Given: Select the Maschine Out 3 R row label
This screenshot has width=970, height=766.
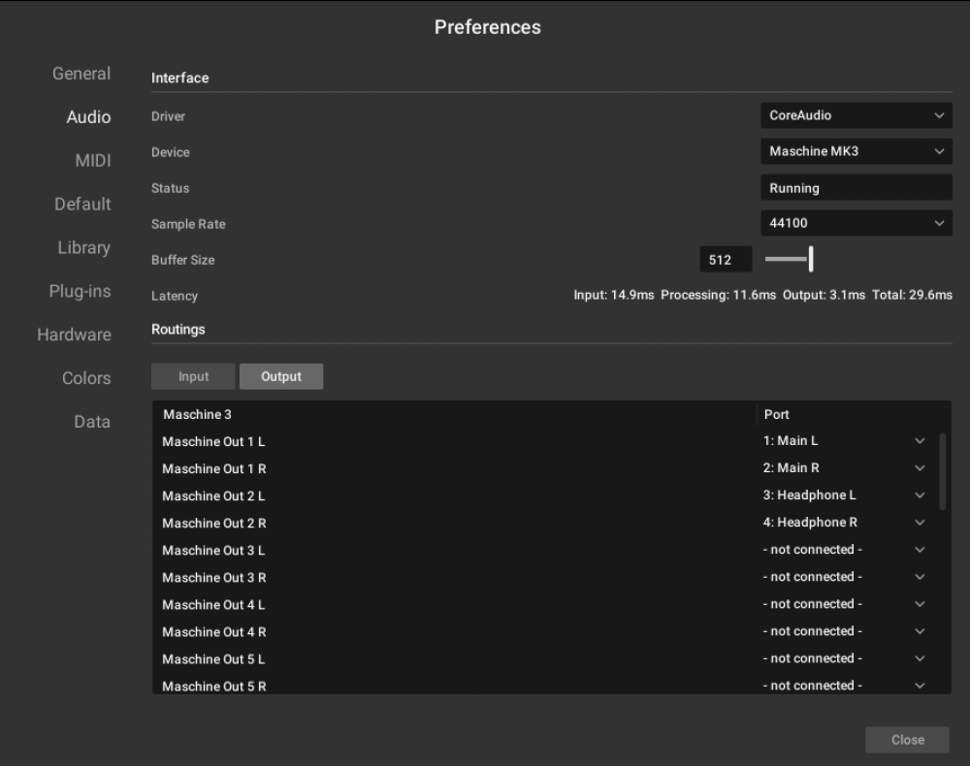Looking at the screenshot, I should tap(214, 578).
